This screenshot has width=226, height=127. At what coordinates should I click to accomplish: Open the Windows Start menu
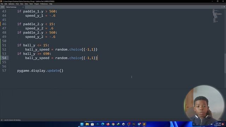(82, 124)
